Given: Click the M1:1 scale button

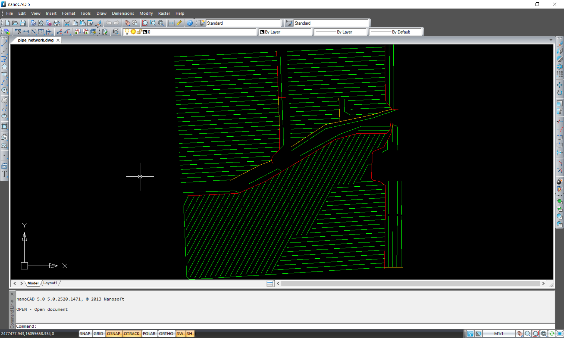Looking at the screenshot, I should [498, 334].
